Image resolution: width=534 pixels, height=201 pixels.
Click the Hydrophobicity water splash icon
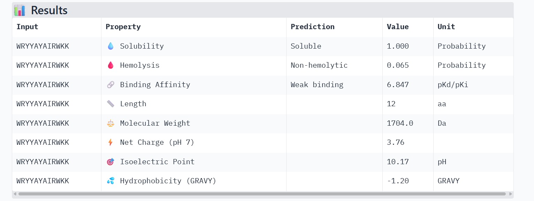[110, 181]
